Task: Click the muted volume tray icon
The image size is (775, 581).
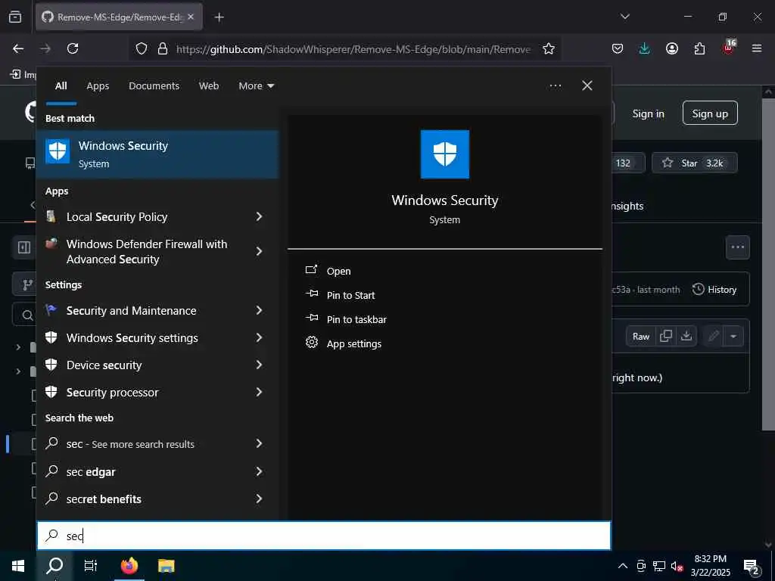Action: coord(677,566)
